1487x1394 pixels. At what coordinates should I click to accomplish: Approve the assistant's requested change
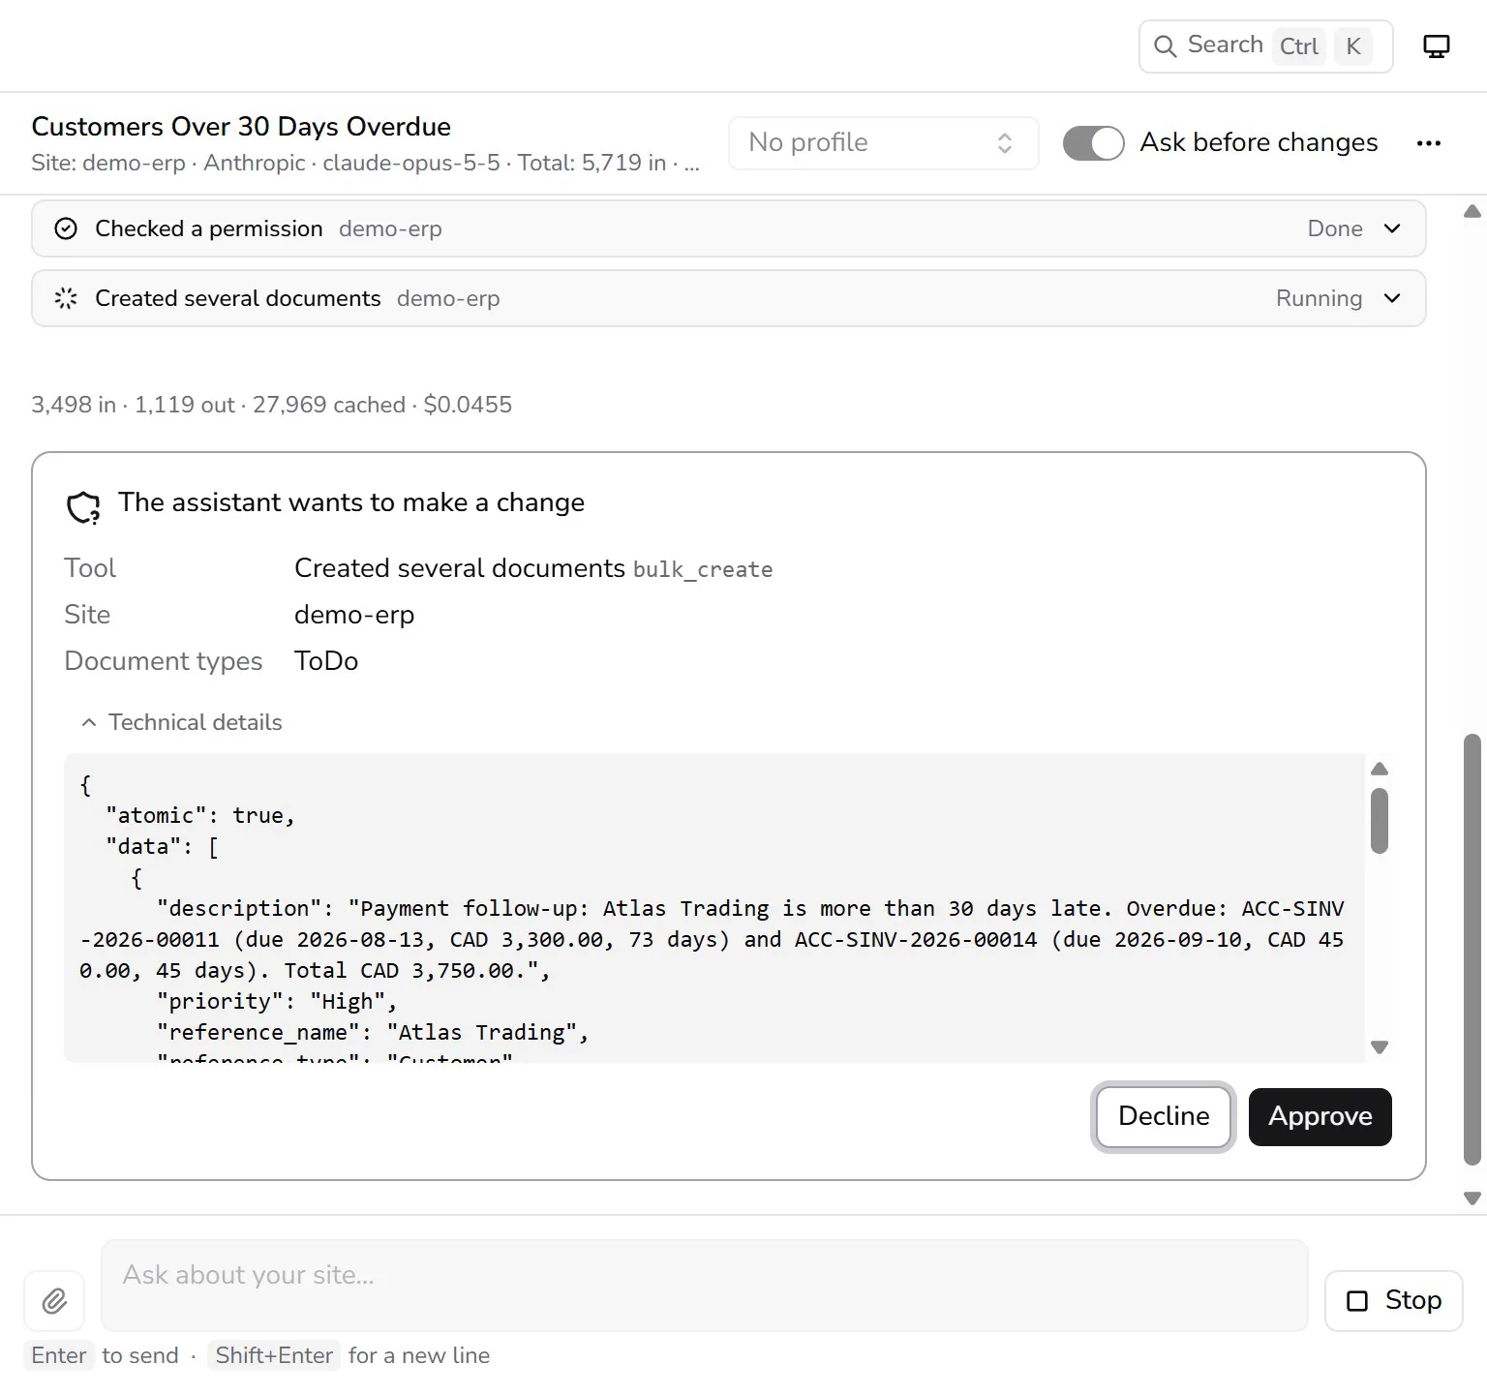[x=1320, y=1116]
